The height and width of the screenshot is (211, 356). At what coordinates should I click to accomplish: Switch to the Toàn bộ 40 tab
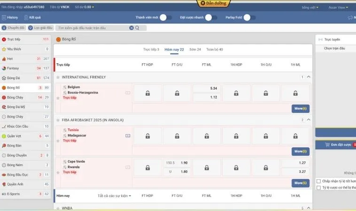[215, 49]
